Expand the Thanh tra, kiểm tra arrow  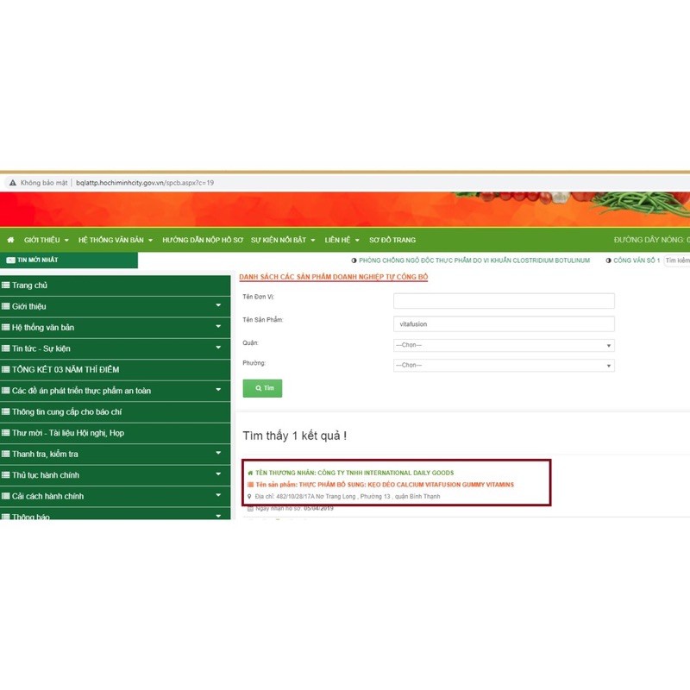click(218, 454)
